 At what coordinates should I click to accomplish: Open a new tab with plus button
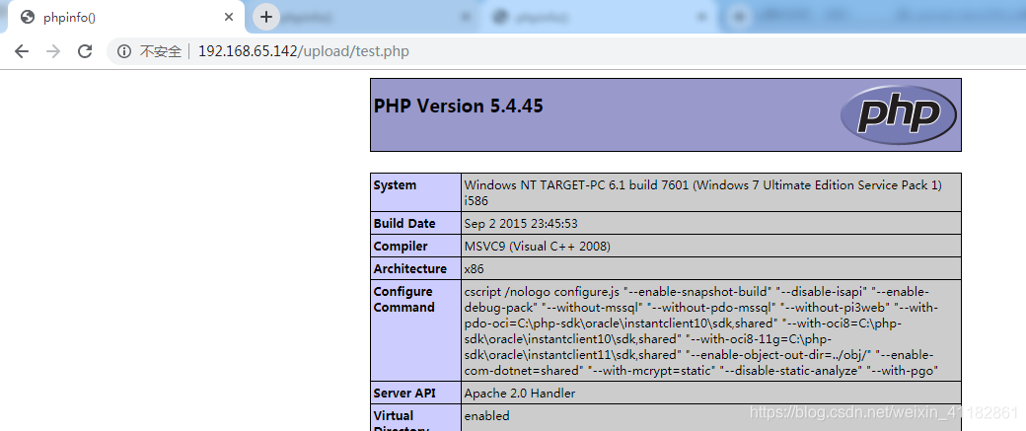point(265,17)
